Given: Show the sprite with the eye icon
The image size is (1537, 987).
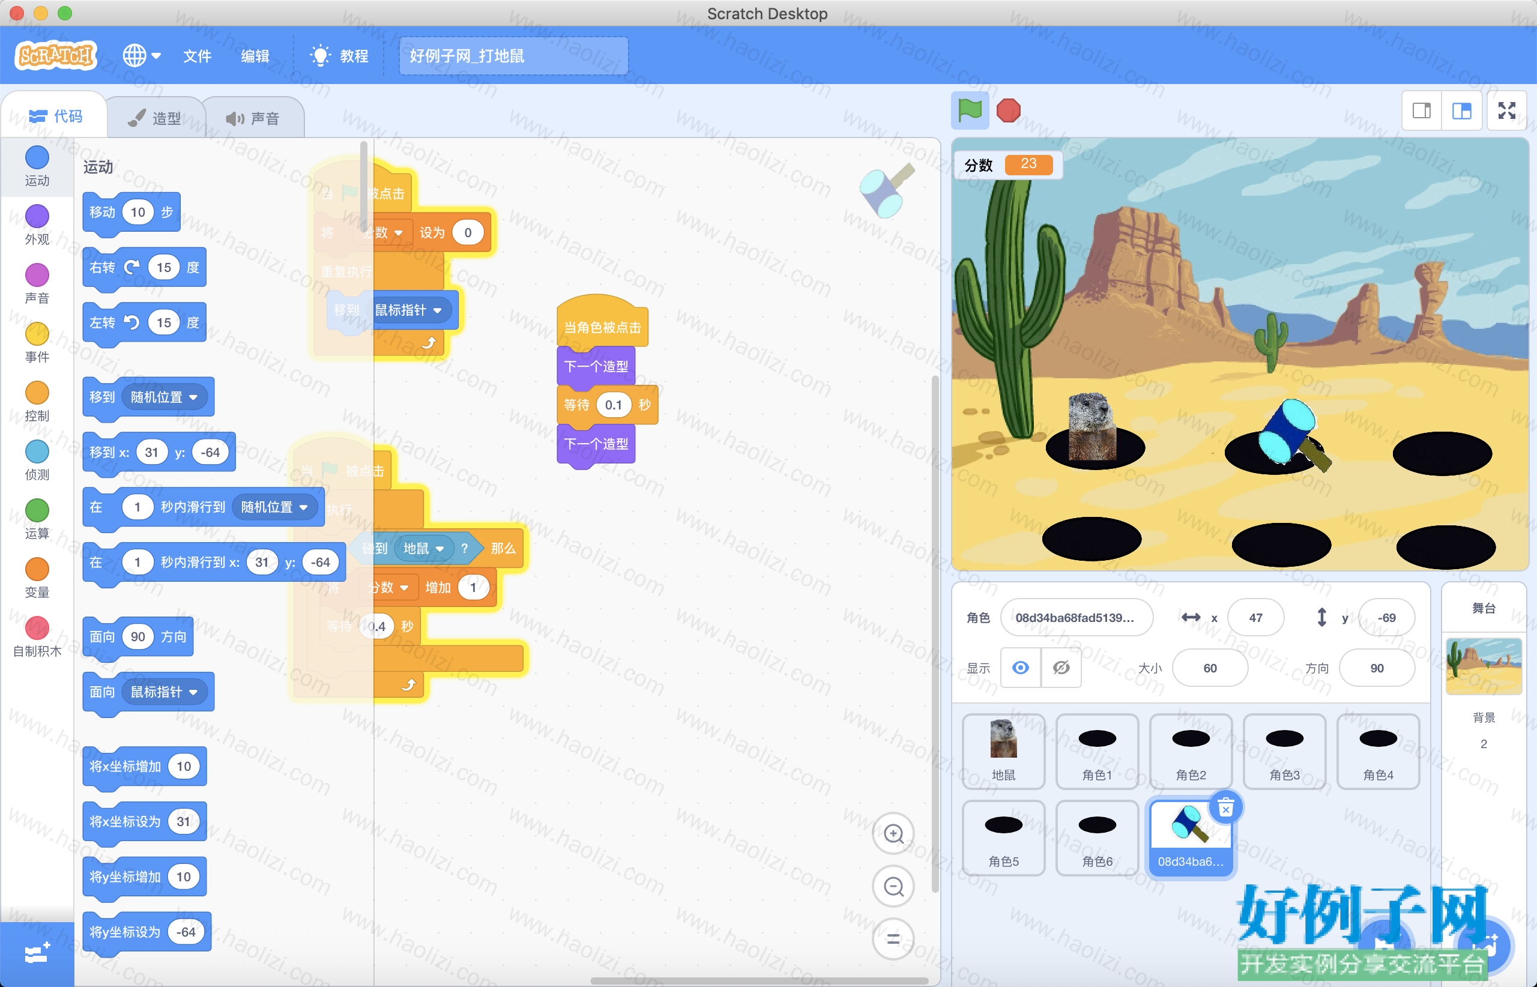Looking at the screenshot, I should click(1021, 668).
